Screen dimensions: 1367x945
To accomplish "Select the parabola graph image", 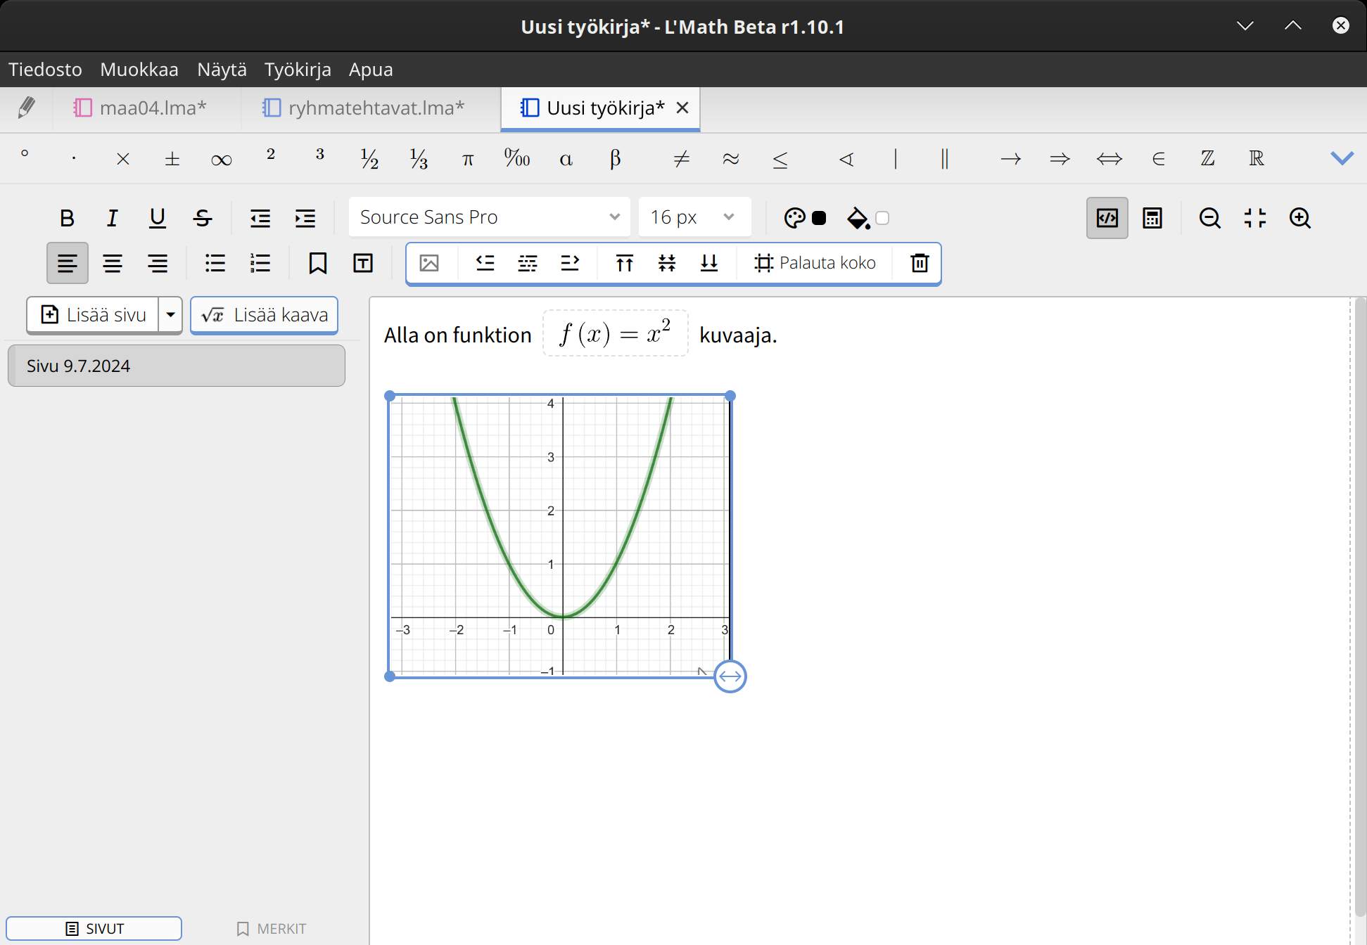I will coord(560,536).
